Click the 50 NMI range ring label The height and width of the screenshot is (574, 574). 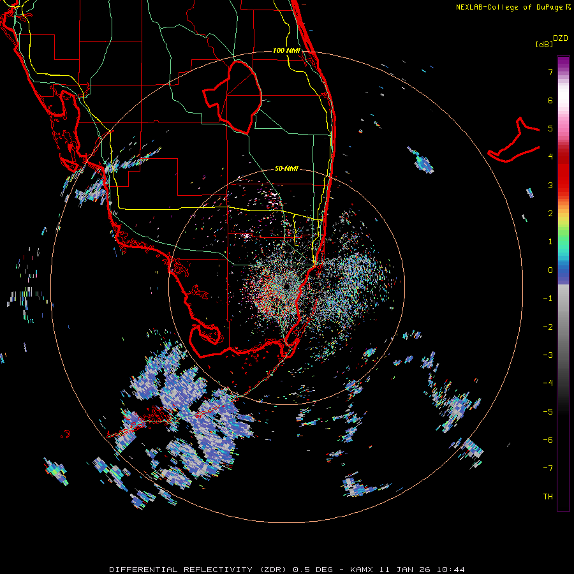pos(286,168)
